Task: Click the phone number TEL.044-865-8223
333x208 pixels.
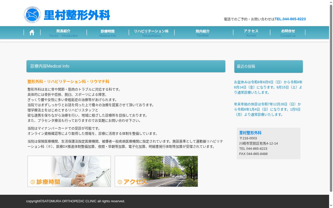Action: pyautogui.click(x=290, y=19)
